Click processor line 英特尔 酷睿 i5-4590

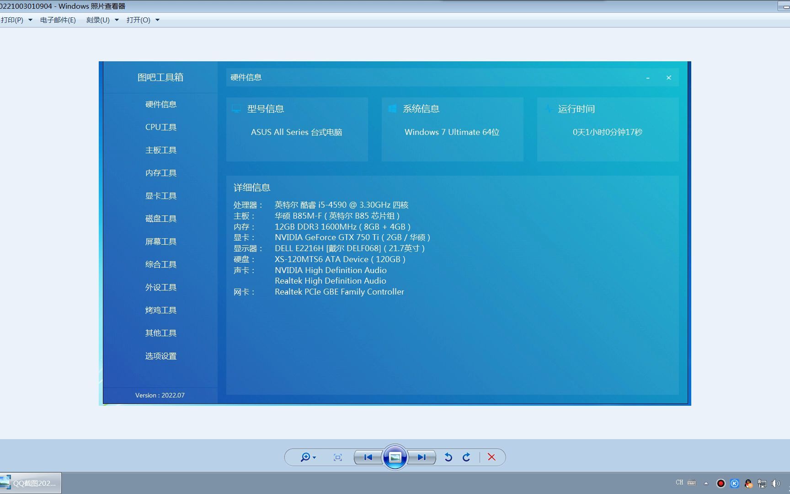(341, 205)
